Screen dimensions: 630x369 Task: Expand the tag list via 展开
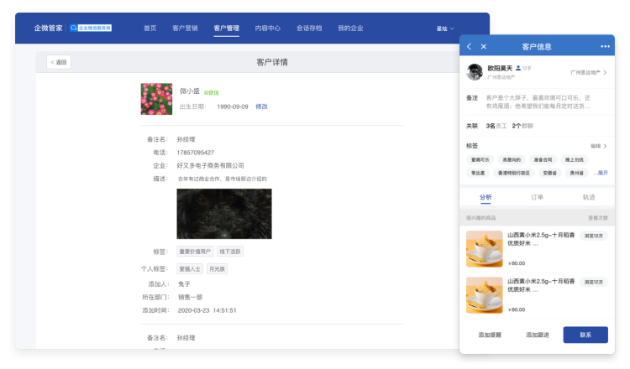click(601, 173)
